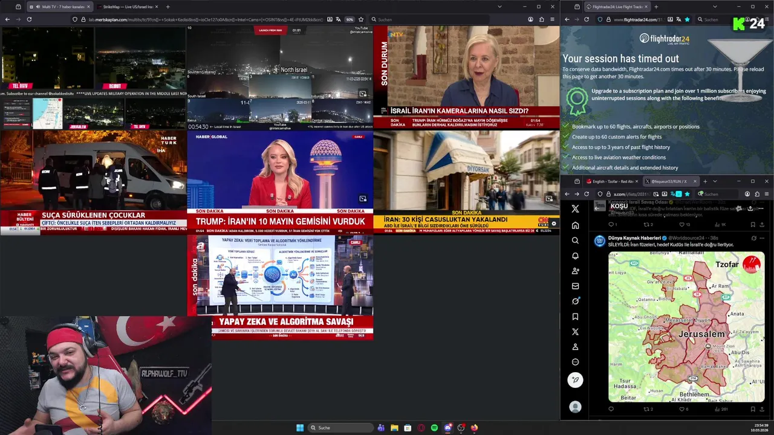The height and width of the screenshot is (435, 774).
Task: Open zoom level 90% indicator in address bar
Action: pos(350,19)
